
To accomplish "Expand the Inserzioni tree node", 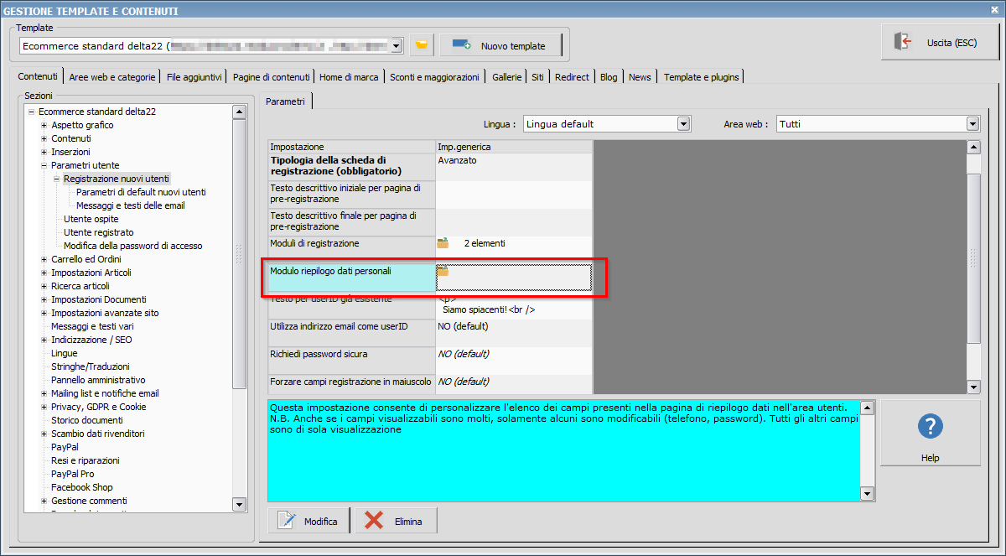I will coord(44,152).
